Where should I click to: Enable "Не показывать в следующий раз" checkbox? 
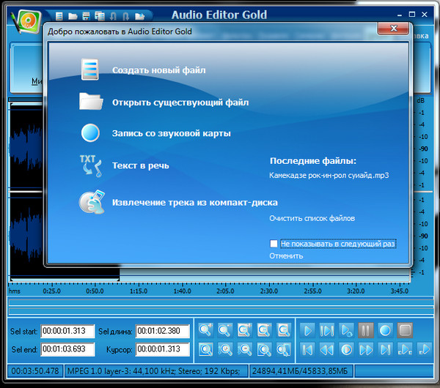tap(274, 244)
